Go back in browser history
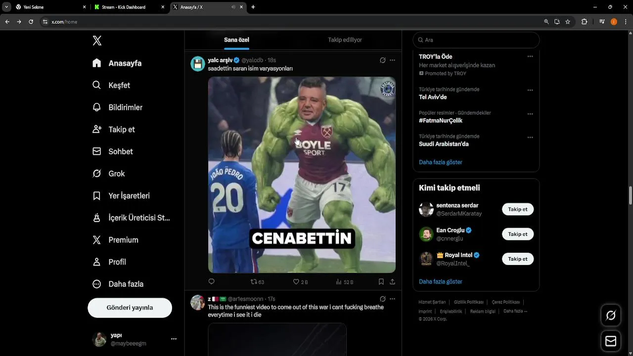 coord(7,22)
